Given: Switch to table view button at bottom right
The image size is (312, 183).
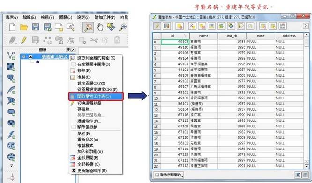Looking at the screenshot, I should pos(305,175).
